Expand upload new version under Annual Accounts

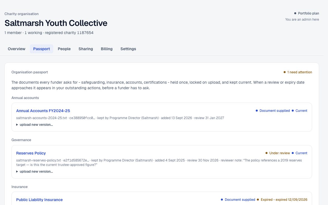(x=35, y=125)
